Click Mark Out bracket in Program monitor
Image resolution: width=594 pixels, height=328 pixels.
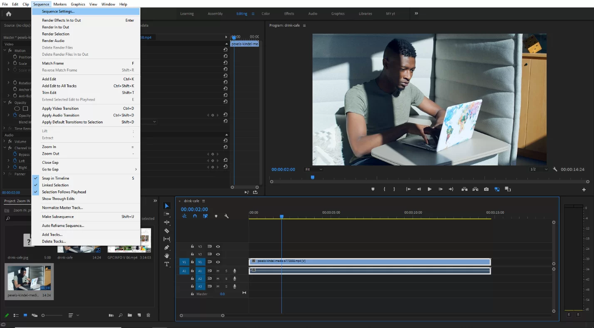[x=394, y=189]
